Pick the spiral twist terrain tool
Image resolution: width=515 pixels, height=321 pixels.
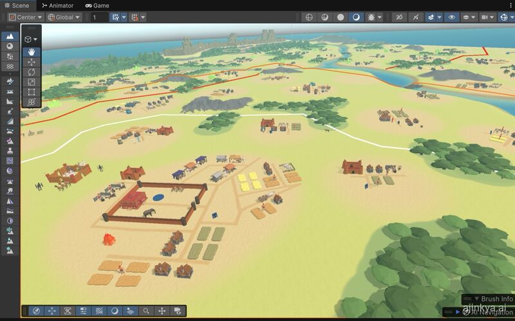10,170
